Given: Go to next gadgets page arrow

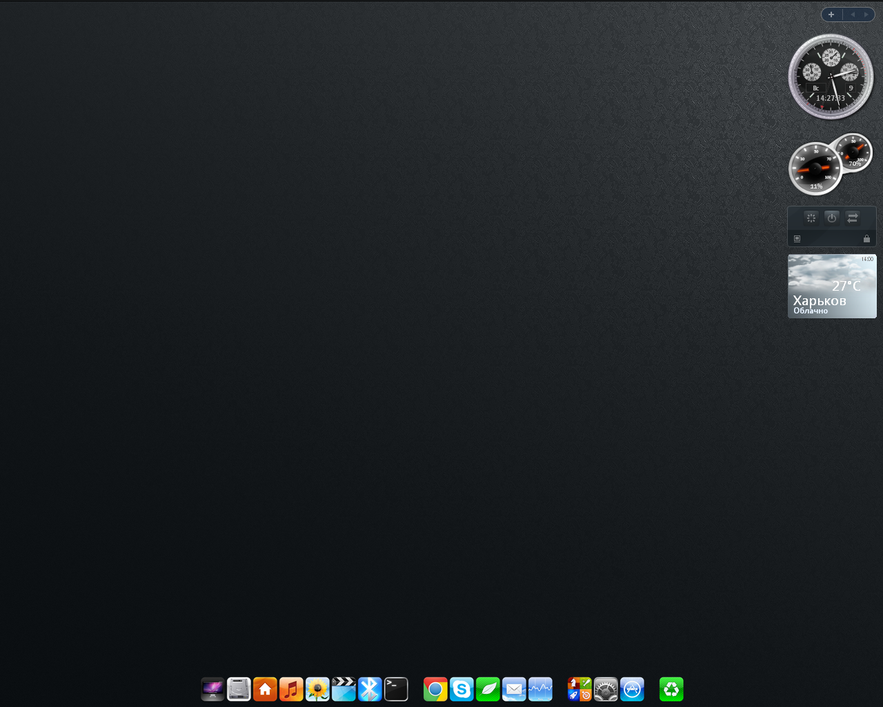Looking at the screenshot, I should [x=866, y=14].
